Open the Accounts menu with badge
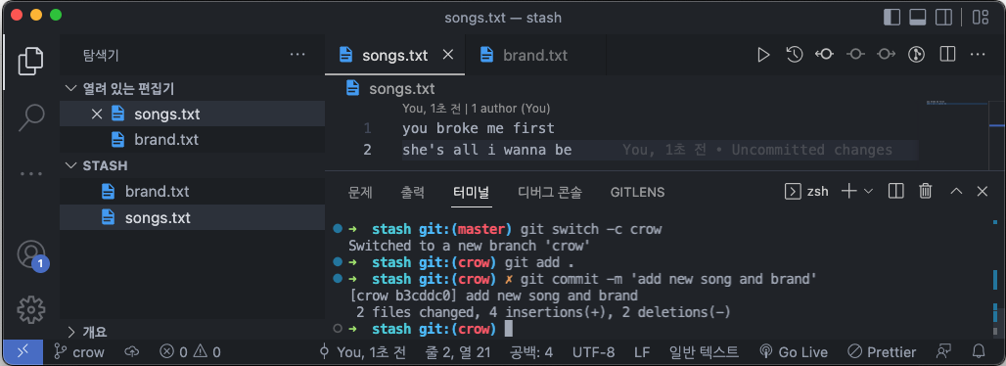 click(31, 254)
